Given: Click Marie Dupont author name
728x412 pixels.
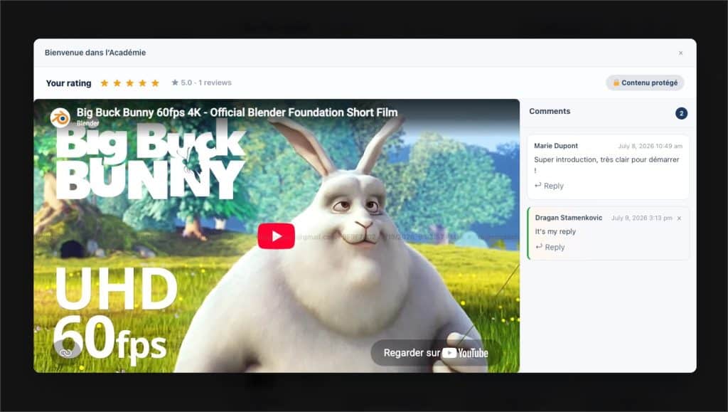Looking at the screenshot, I should 556,146.
